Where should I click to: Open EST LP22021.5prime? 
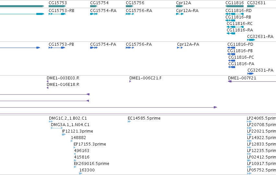pos(249,134)
